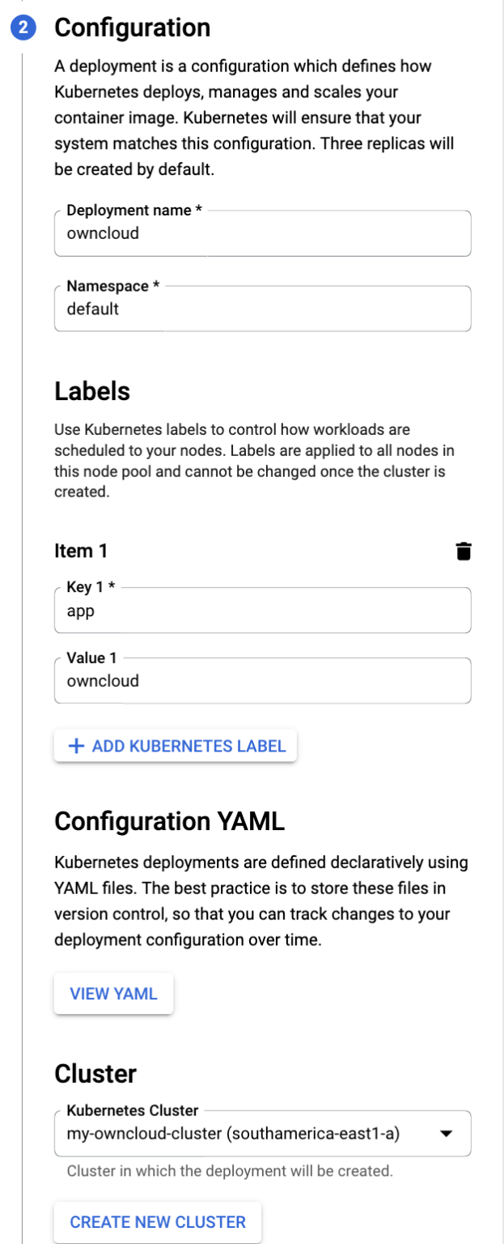This screenshot has width=504, height=1244.
Task: Click the Configuration step heading
Action: pyautogui.click(x=132, y=28)
